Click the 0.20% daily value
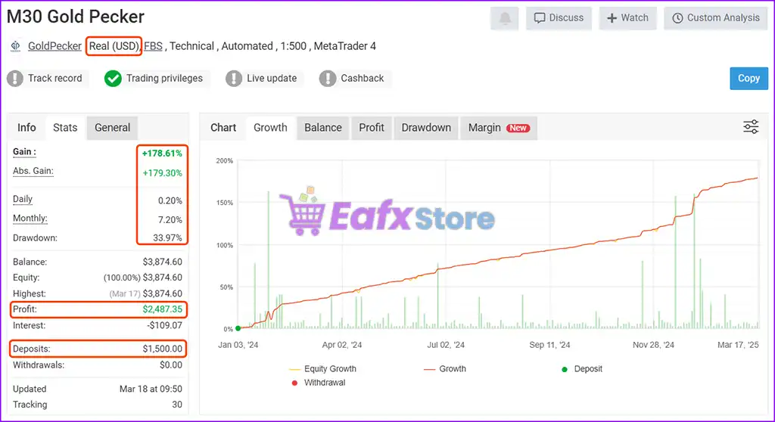 [170, 200]
